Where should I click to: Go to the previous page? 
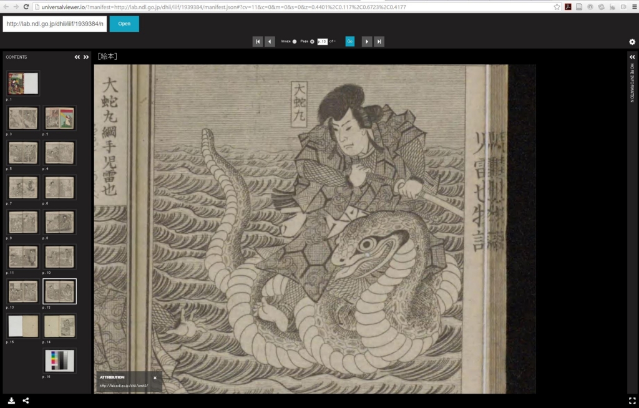[270, 41]
